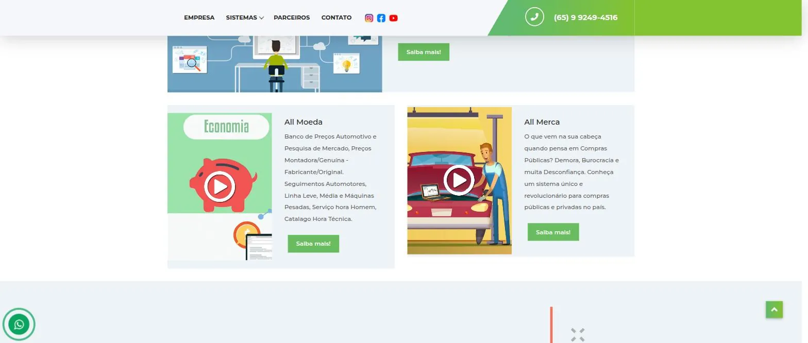Open the Parceiros menu item

tap(292, 18)
